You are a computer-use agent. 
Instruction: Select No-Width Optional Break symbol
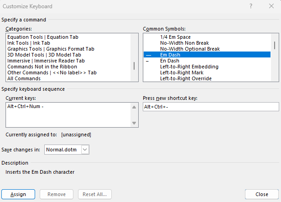(x=207, y=49)
